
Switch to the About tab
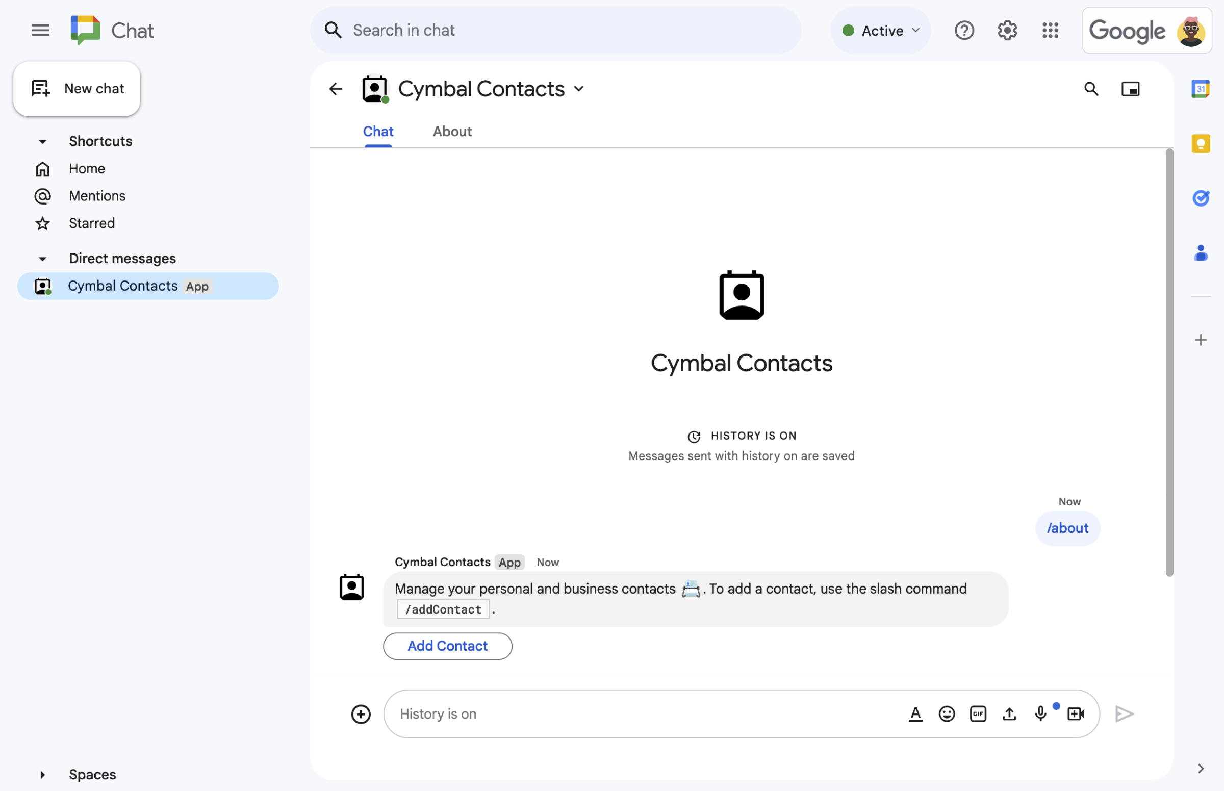[x=452, y=131]
